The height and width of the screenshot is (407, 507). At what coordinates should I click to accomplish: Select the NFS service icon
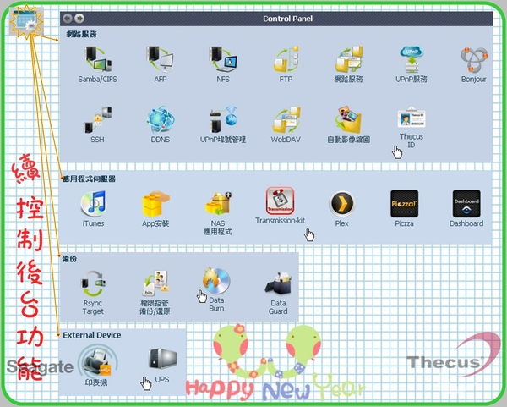point(223,59)
